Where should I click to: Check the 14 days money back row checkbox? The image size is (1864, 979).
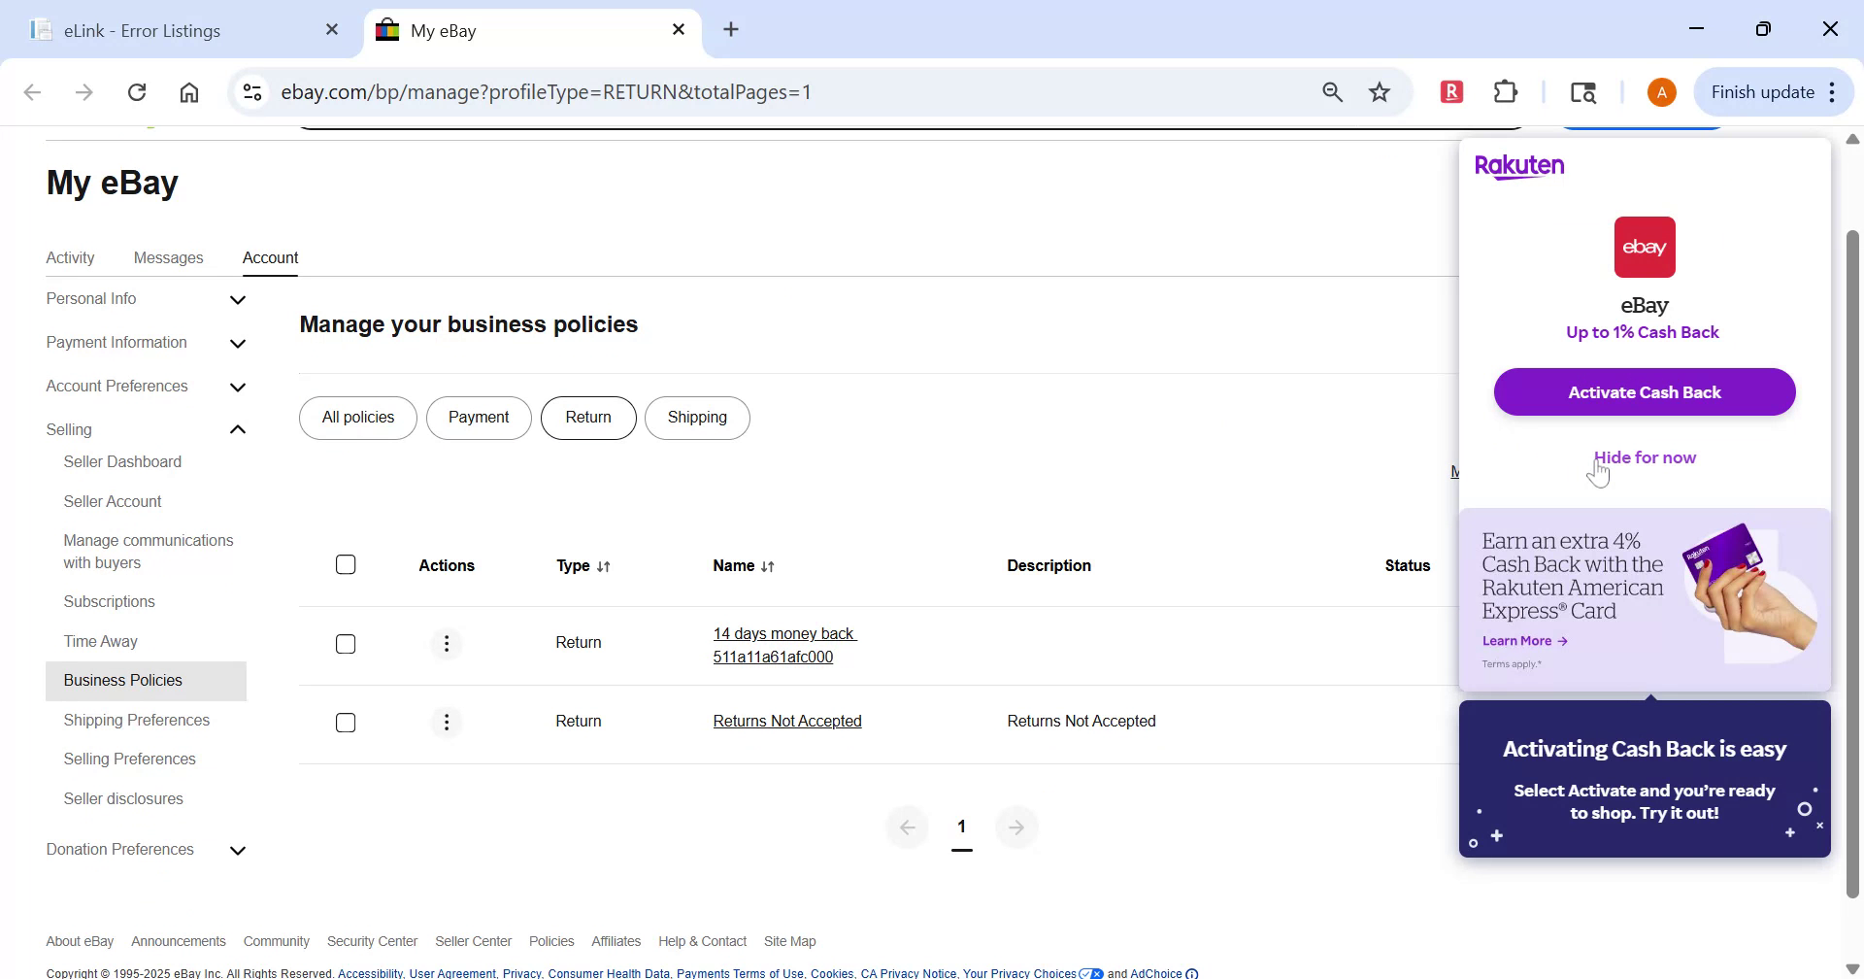pos(346,643)
